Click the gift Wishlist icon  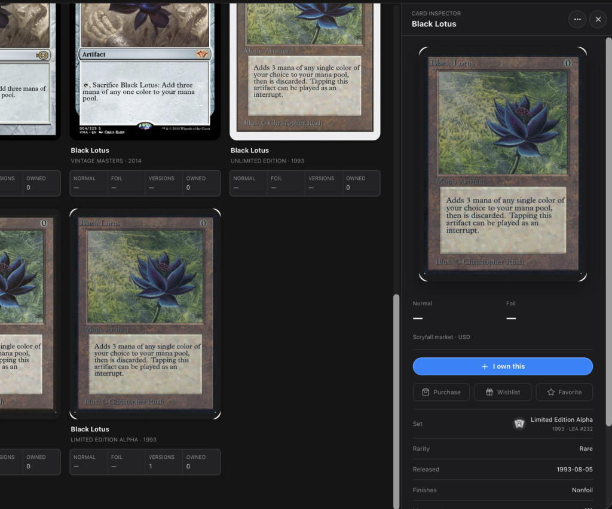(x=489, y=392)
